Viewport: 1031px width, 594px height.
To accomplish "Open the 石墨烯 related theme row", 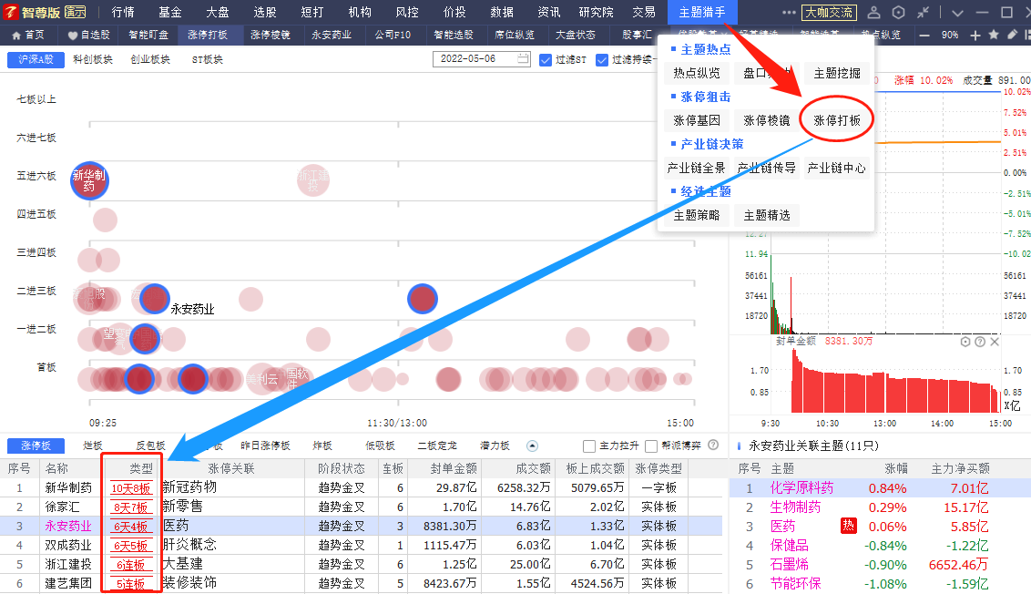I will [x=880, y=565].
